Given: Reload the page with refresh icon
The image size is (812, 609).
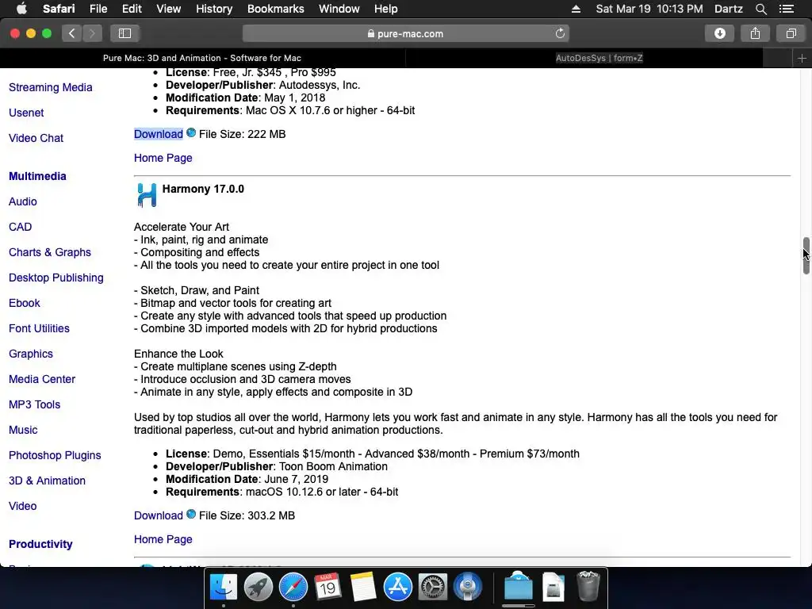Looking at the screenshot, I should pos(560,33).
